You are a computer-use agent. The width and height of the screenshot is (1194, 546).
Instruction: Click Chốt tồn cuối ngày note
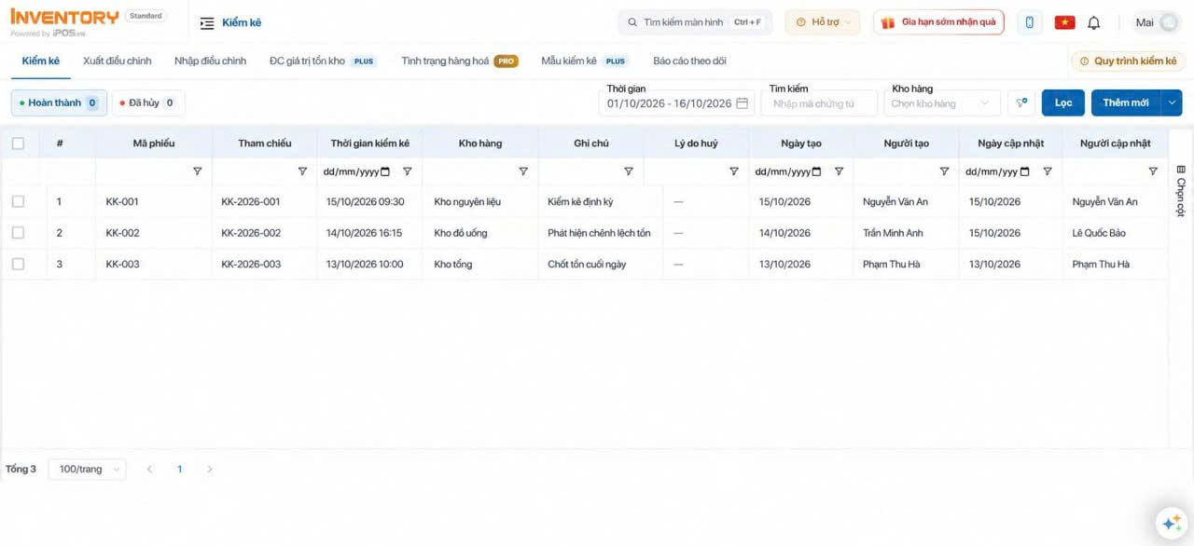[x=587, y=265]
